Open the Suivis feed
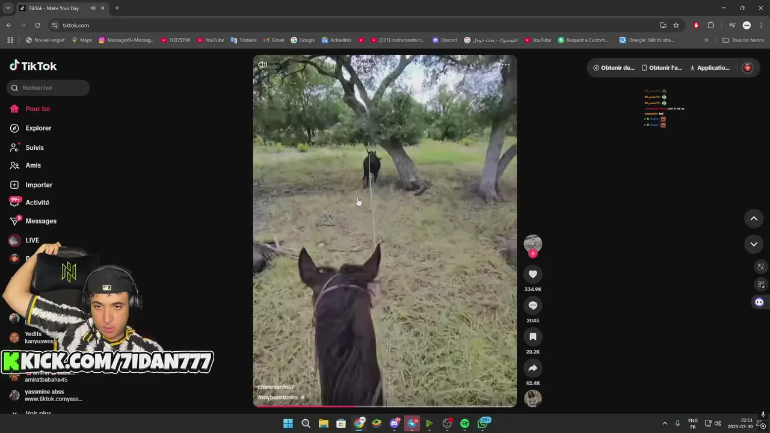 [34, 147]
